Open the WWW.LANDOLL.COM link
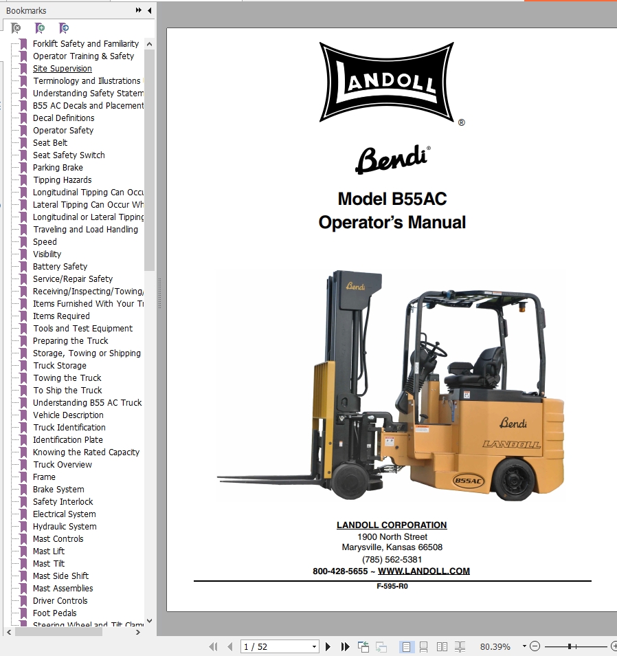 tap(424, 571)
